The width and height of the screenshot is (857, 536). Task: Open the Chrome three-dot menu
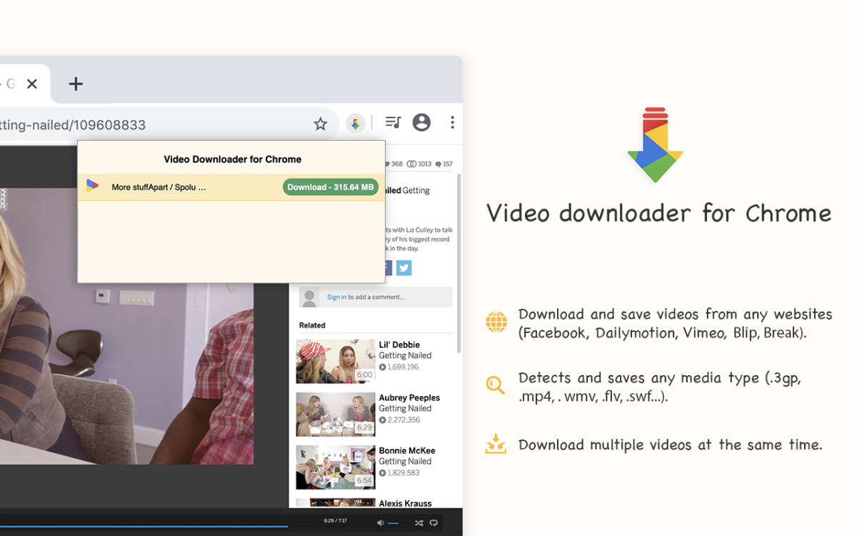(x=452, y=122)
